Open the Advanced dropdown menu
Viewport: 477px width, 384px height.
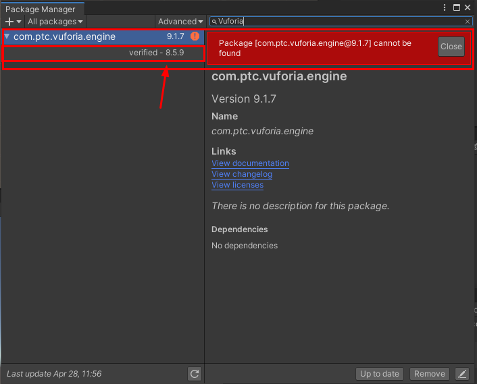(180, 22)
